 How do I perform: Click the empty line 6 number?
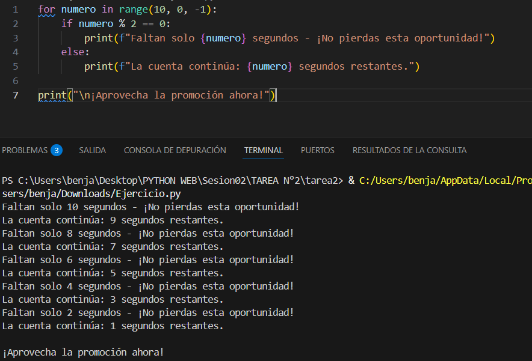15,80
